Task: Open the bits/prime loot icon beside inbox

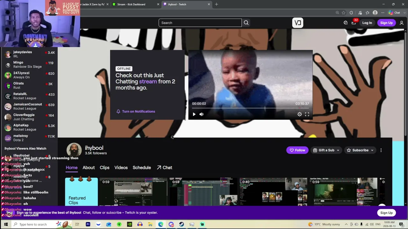Action: tap(346, 23)
